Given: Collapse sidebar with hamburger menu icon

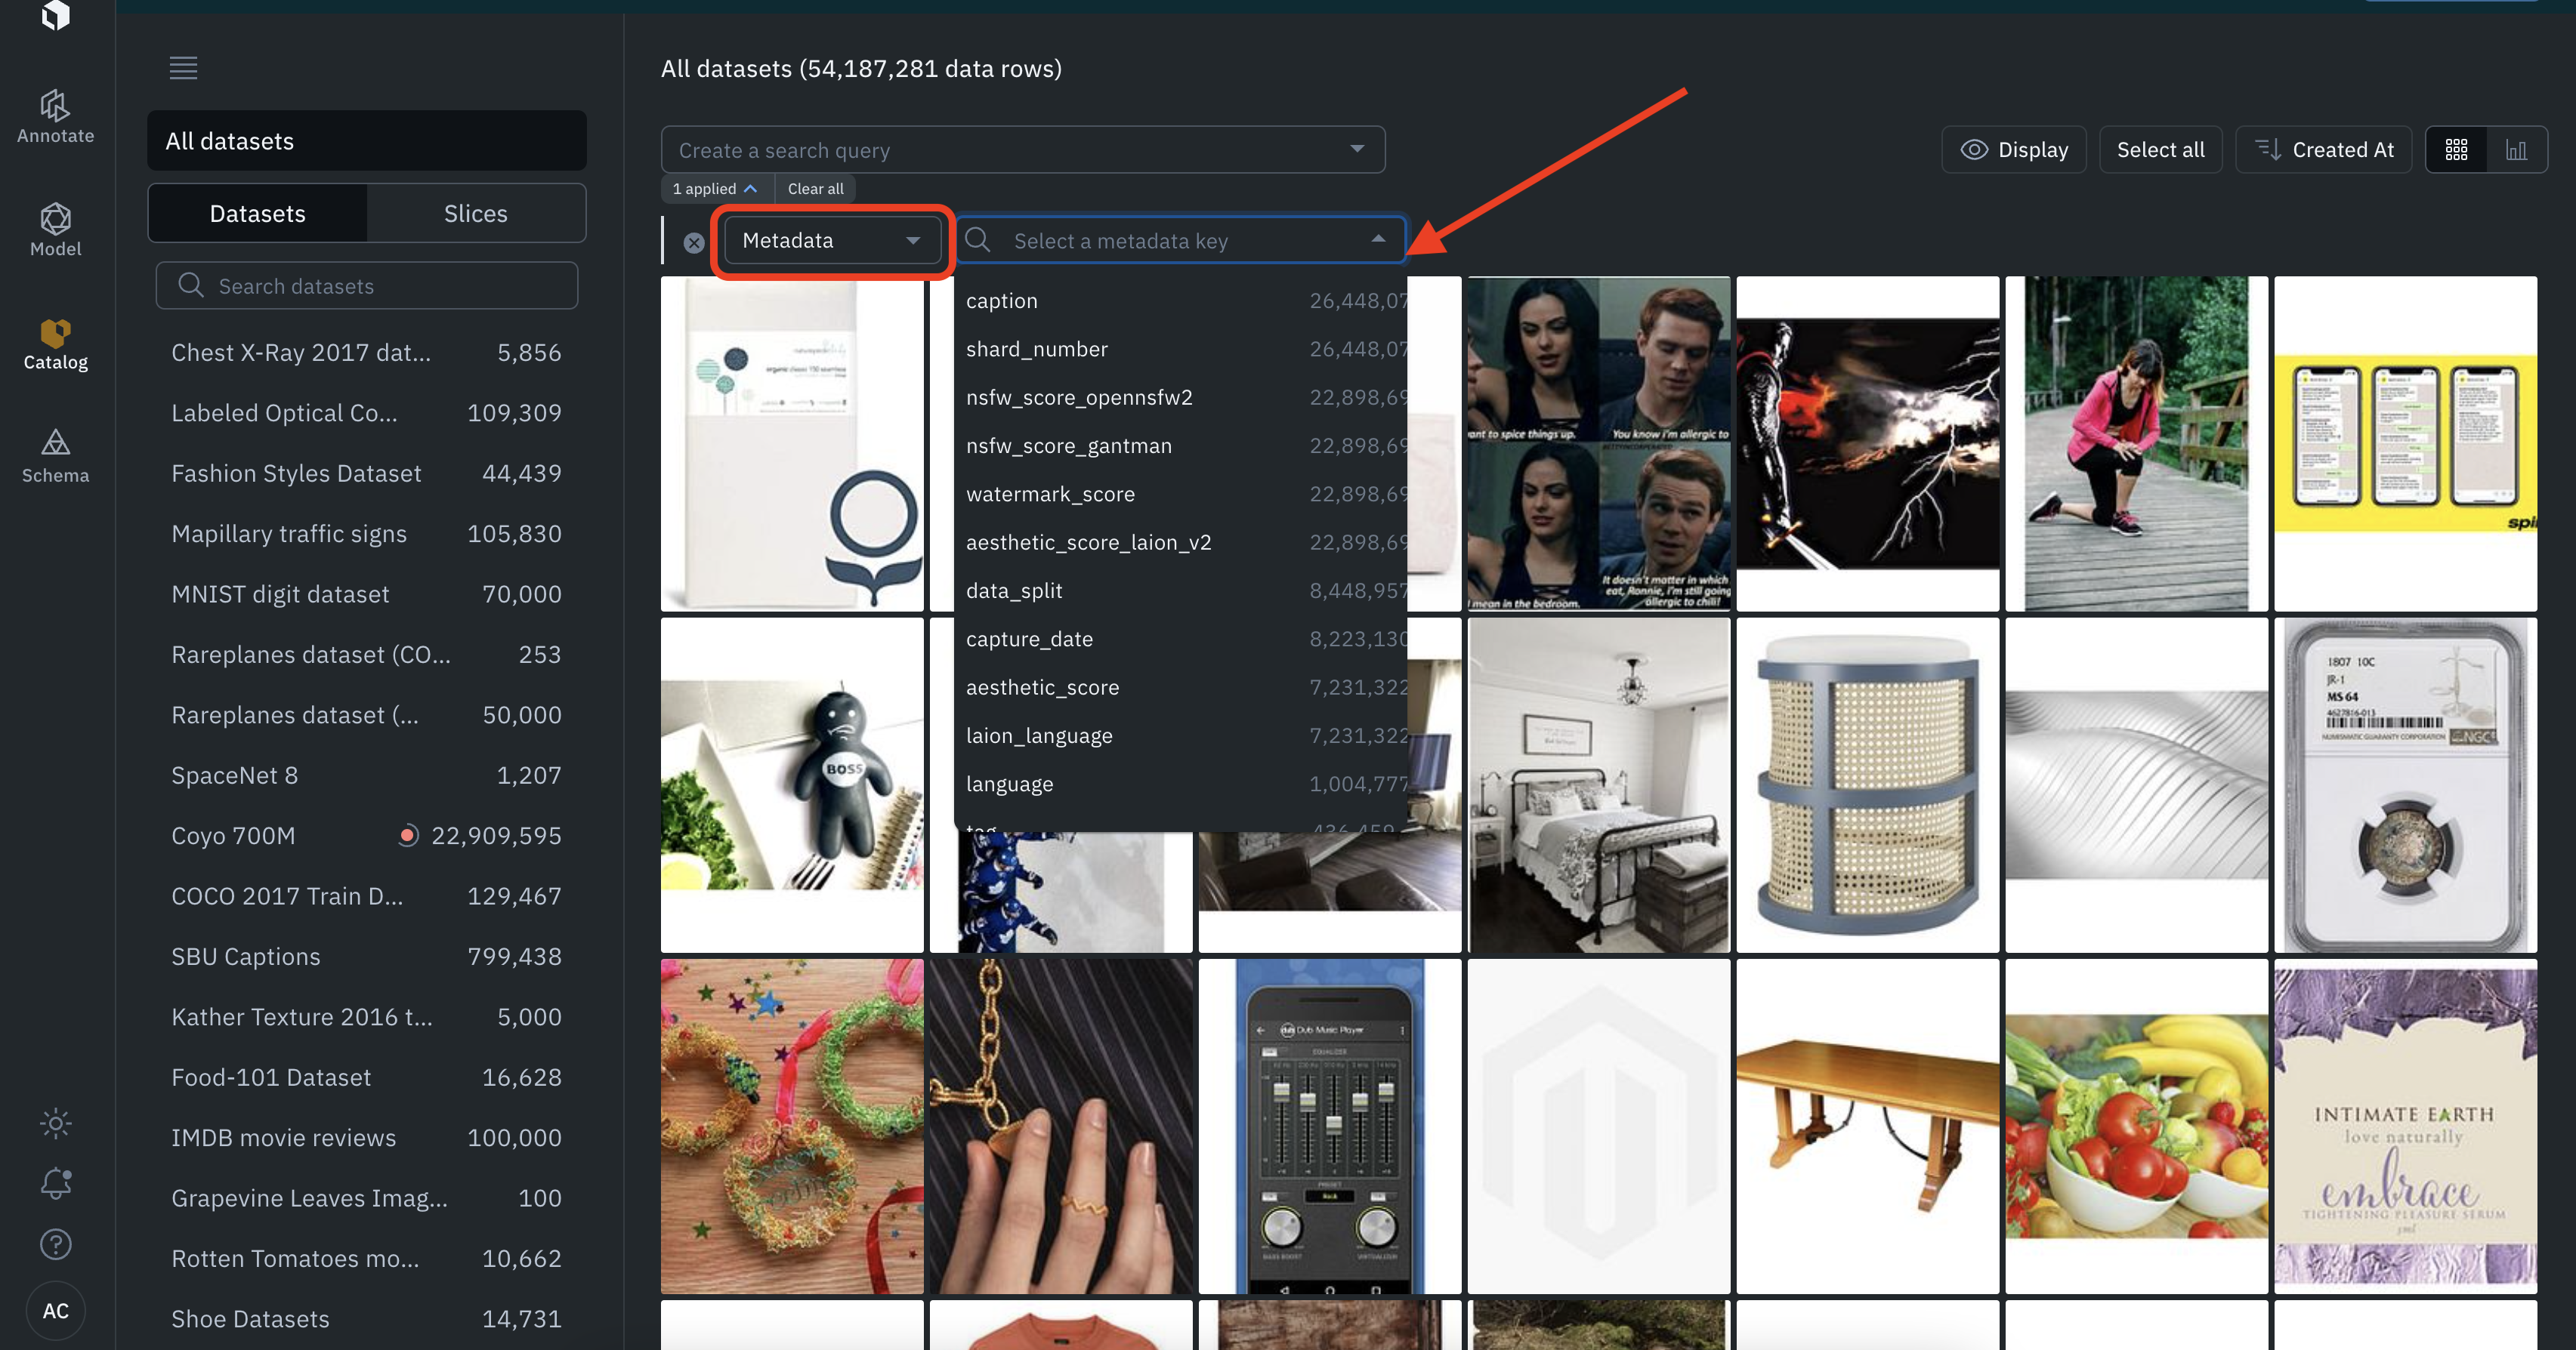Looking at the screenshot, I should click(183, 68).
